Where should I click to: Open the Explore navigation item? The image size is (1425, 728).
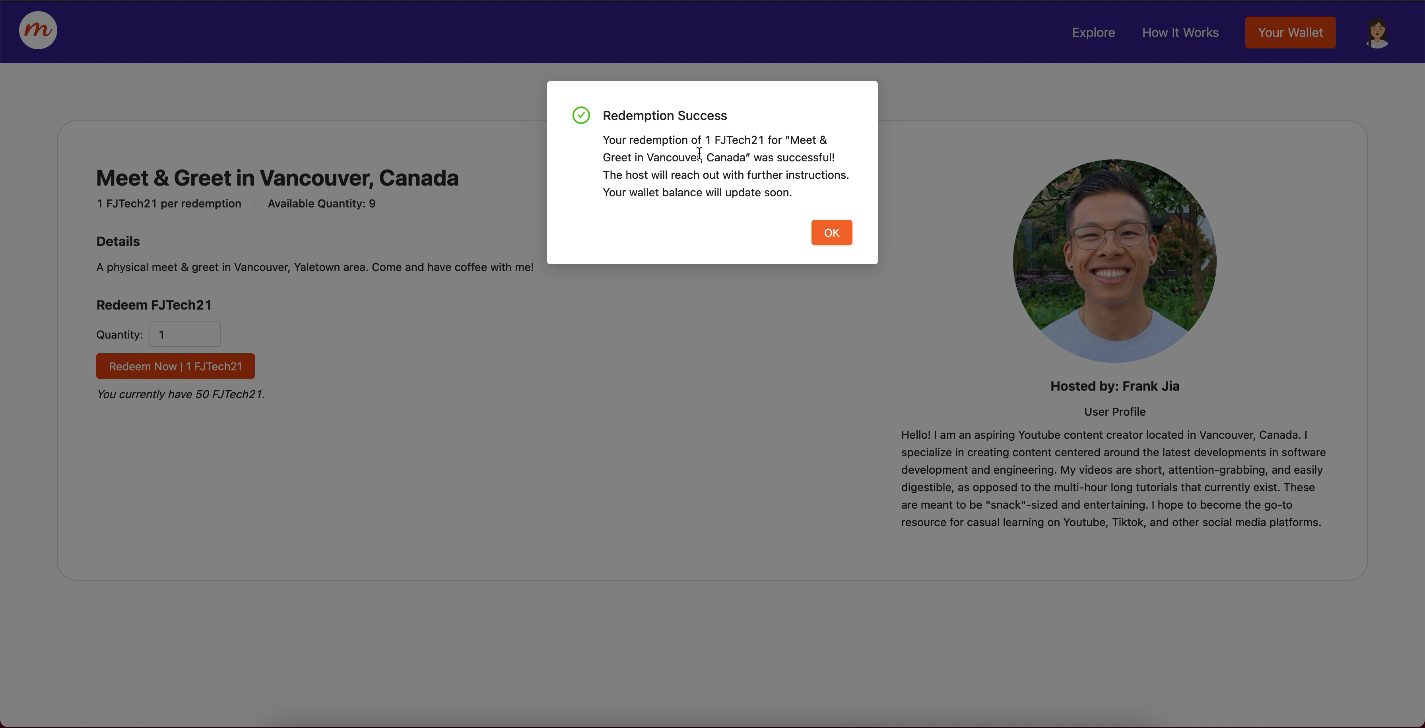pyautogui.click(x=1093, y=33)
